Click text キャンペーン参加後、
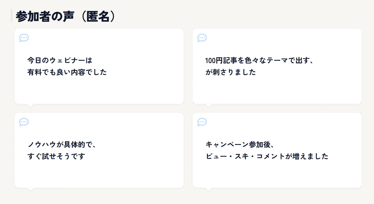 pos(239,144)
